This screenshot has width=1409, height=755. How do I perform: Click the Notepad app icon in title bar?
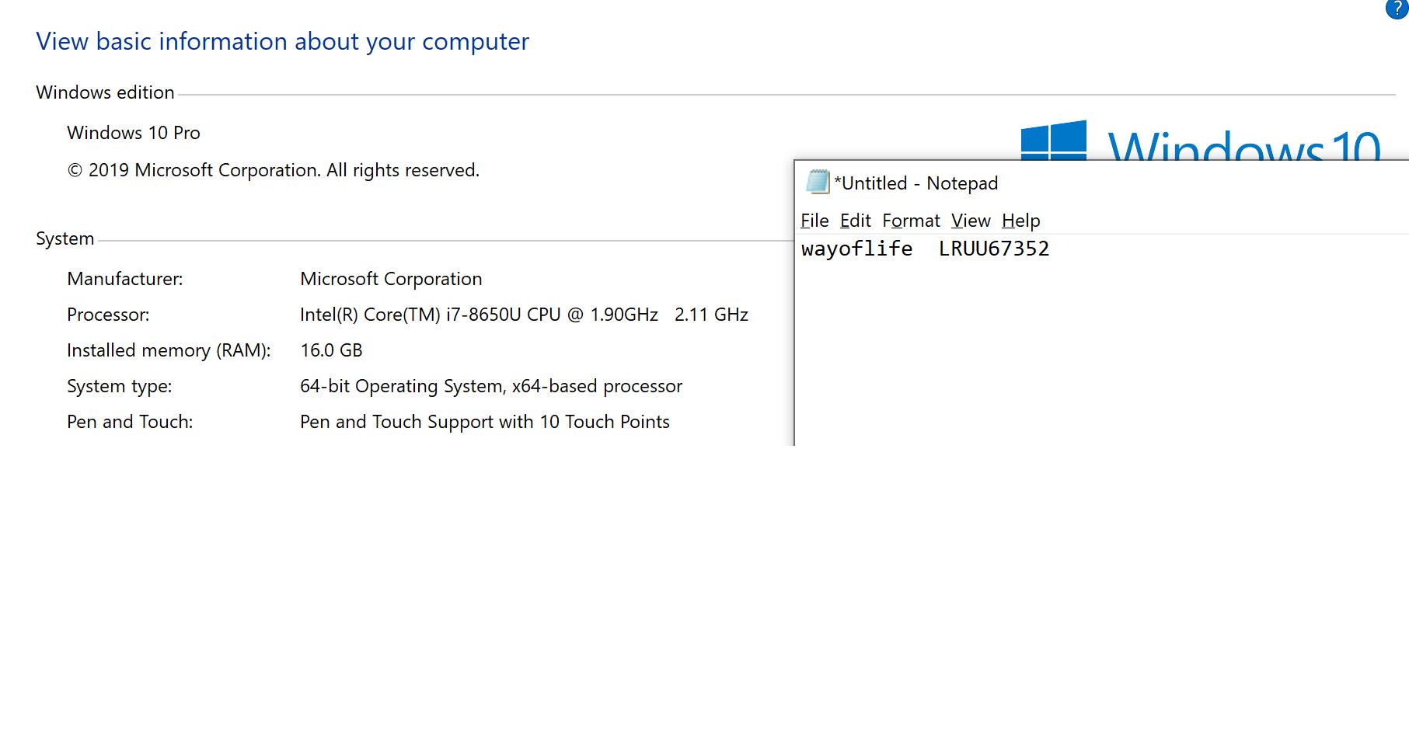(x=818, y=183)
